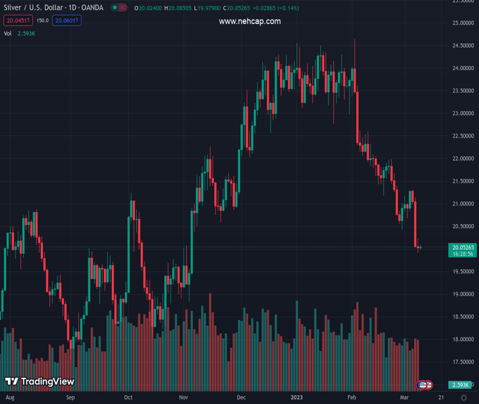Image resolution: width=479 pixels, height=404 pixels.
Task: Click the current price label 20.05265
Action: [x=463, y=248]
